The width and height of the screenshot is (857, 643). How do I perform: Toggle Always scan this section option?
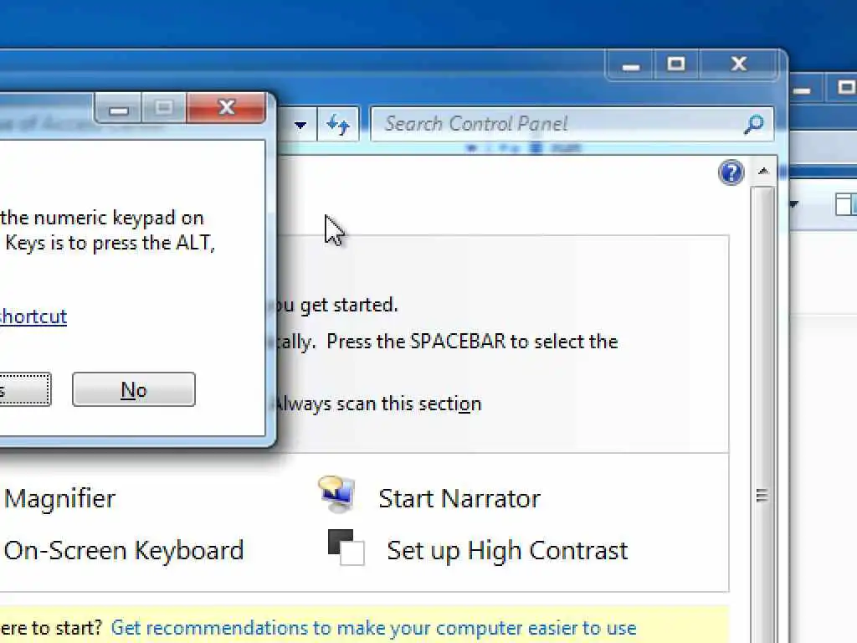tap(377, 404)
